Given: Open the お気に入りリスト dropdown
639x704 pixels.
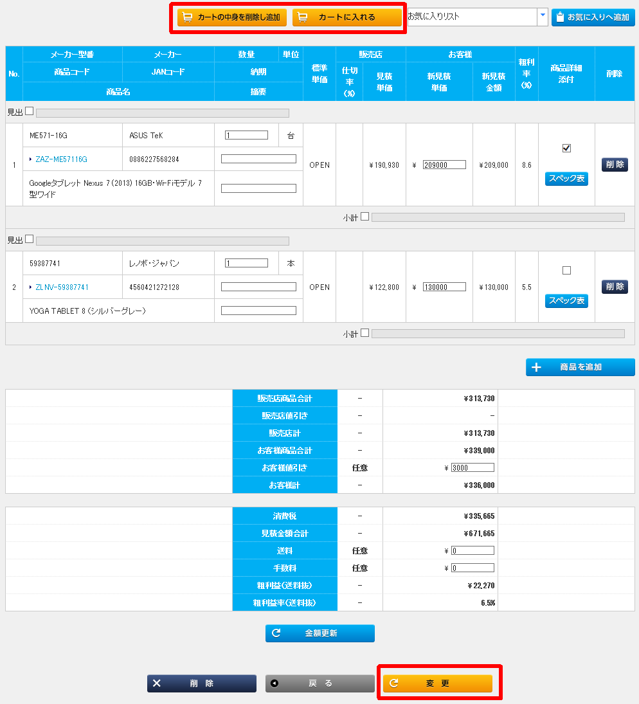Looking at the screenshot, I should [x=543, y=17].
